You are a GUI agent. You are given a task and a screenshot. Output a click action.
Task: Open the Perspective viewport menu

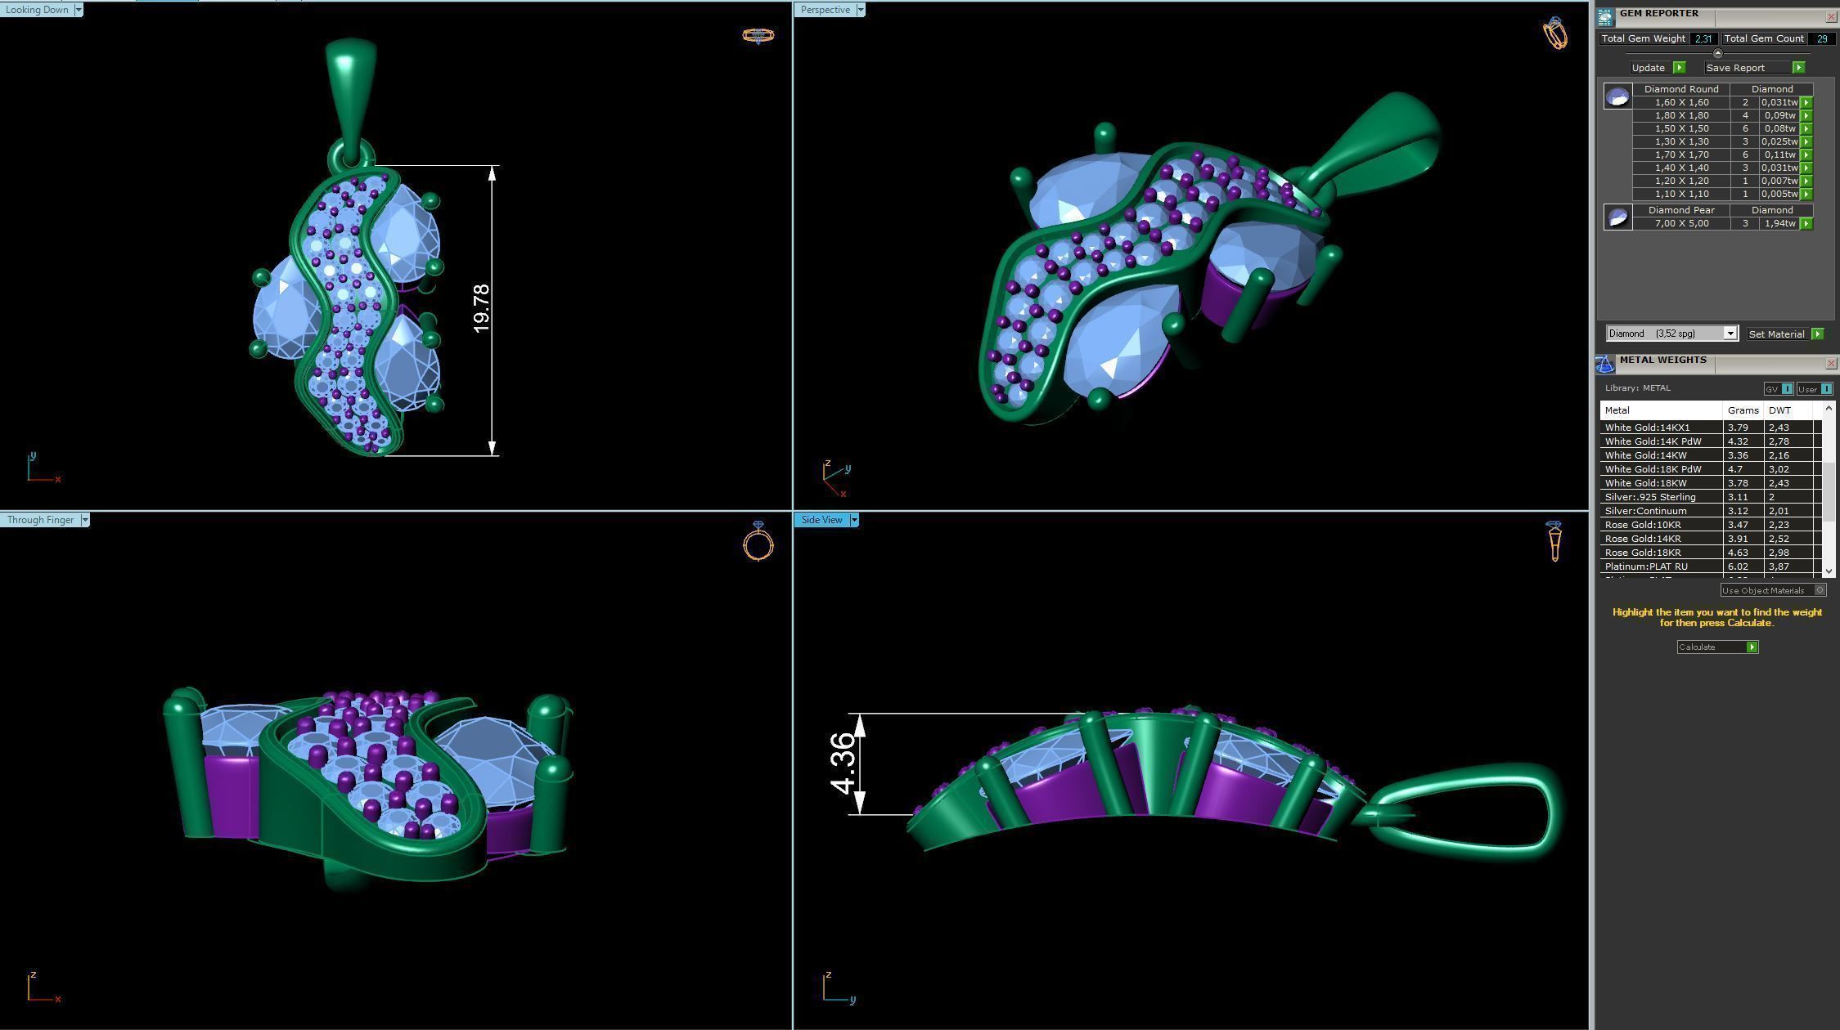pos(860,10)
